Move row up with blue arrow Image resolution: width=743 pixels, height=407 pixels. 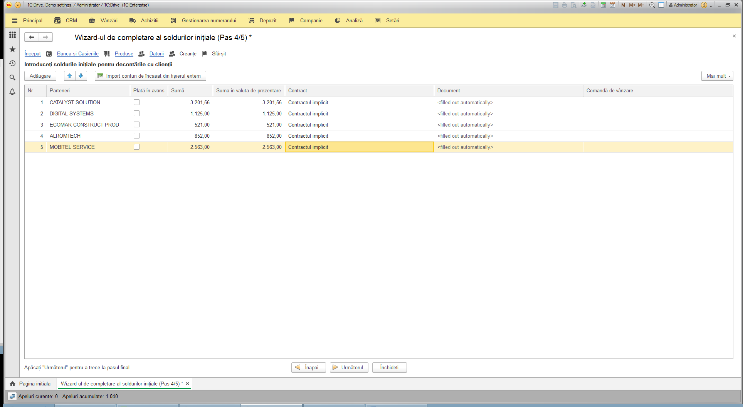[70, 76]
